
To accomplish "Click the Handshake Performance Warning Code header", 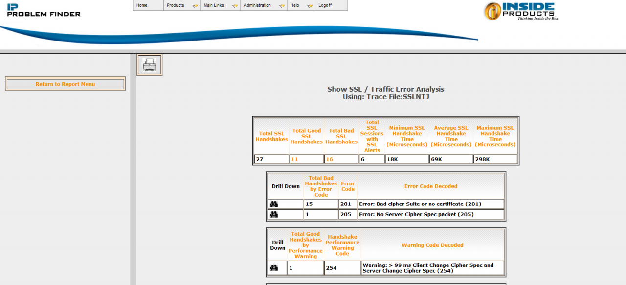I will coord(342,245).
